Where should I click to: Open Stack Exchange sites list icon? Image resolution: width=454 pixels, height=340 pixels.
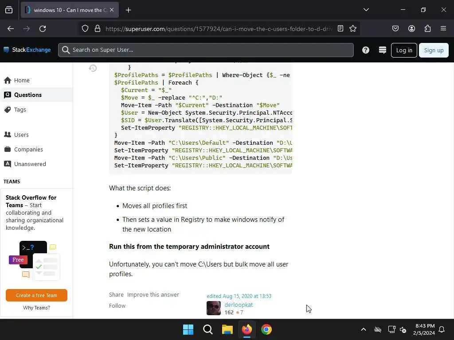click(383, 50)
